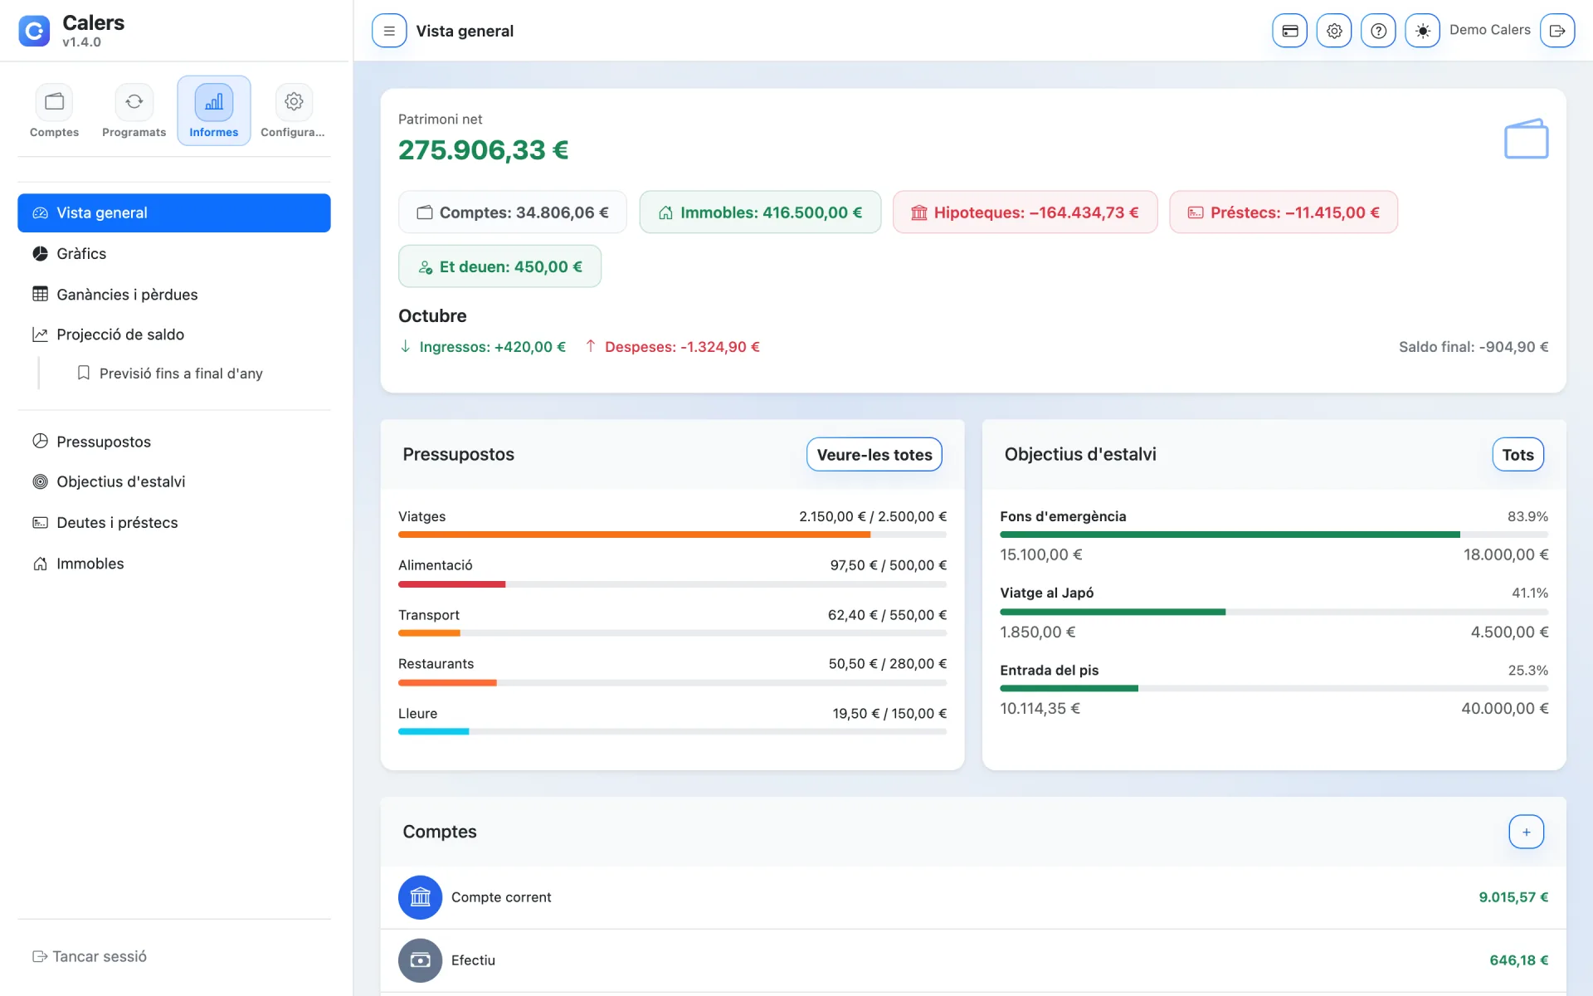Open the help question mark icon

pos(1378,31)
